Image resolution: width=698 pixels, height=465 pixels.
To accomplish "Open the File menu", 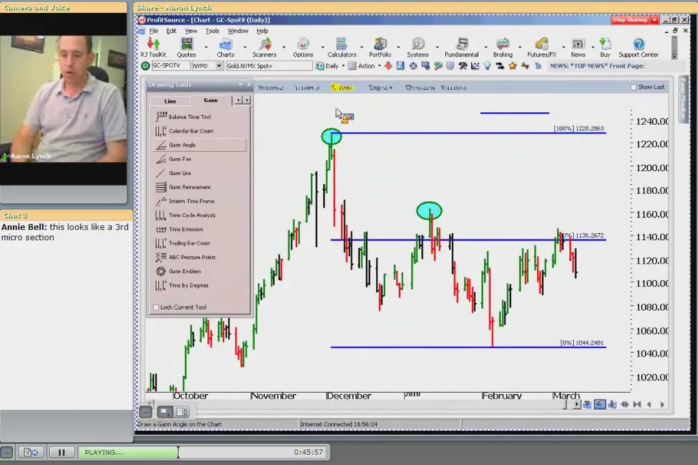I will [153, 31].
